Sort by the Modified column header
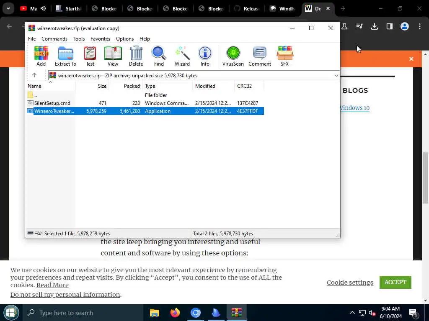This screenshot has height=321, width=429. click(213, 86)
